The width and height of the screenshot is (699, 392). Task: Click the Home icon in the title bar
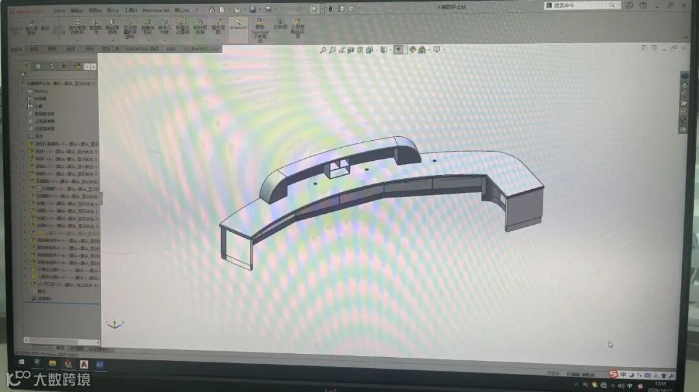(x=212, y=9)
